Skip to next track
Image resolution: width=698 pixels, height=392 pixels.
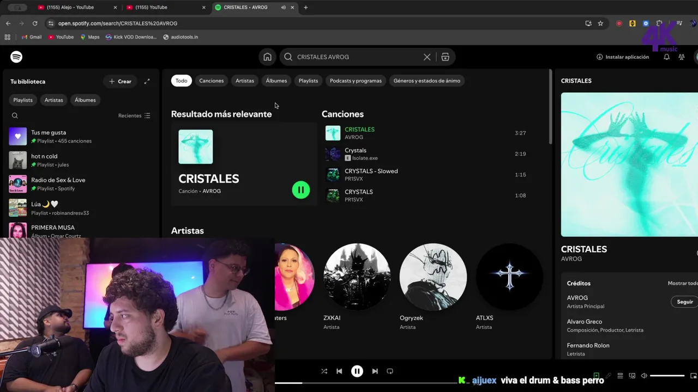click(x=375, y=371)
